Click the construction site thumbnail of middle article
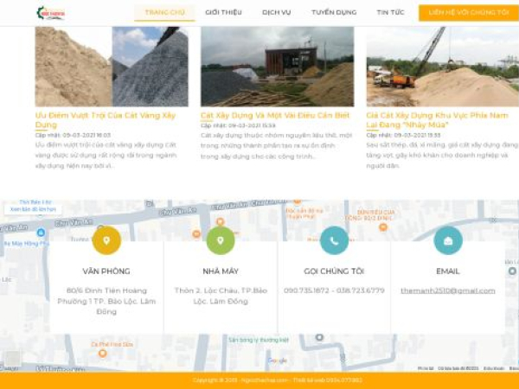Viewport: 519px width, 389px height. click(277, 67)
